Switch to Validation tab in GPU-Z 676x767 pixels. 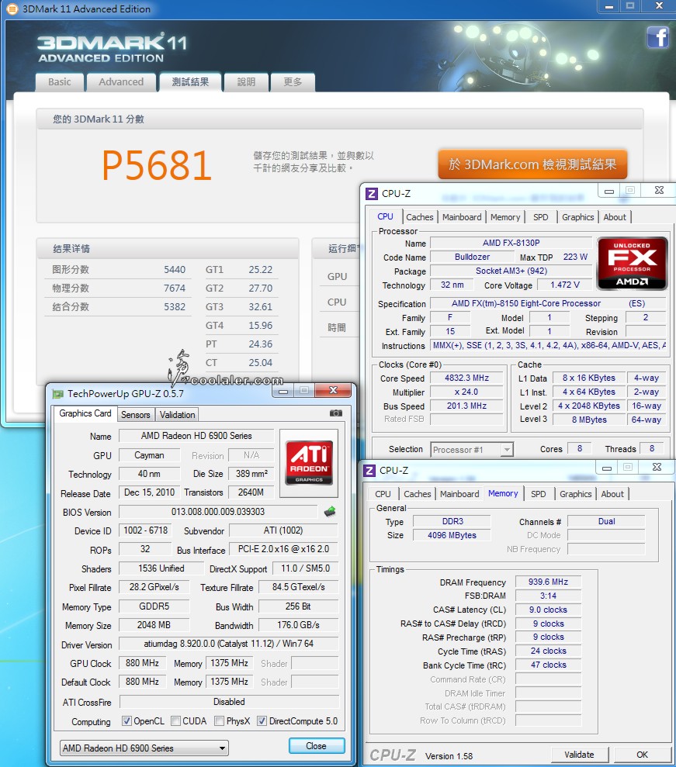click(x=177, y=415)
